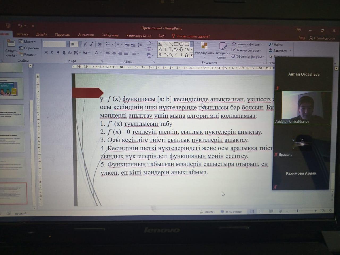
Task: Toggle underline Ч formatting
Action: [x=58, y=52]
